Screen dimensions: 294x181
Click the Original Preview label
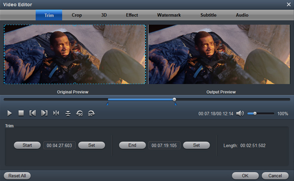pos(73,92)
